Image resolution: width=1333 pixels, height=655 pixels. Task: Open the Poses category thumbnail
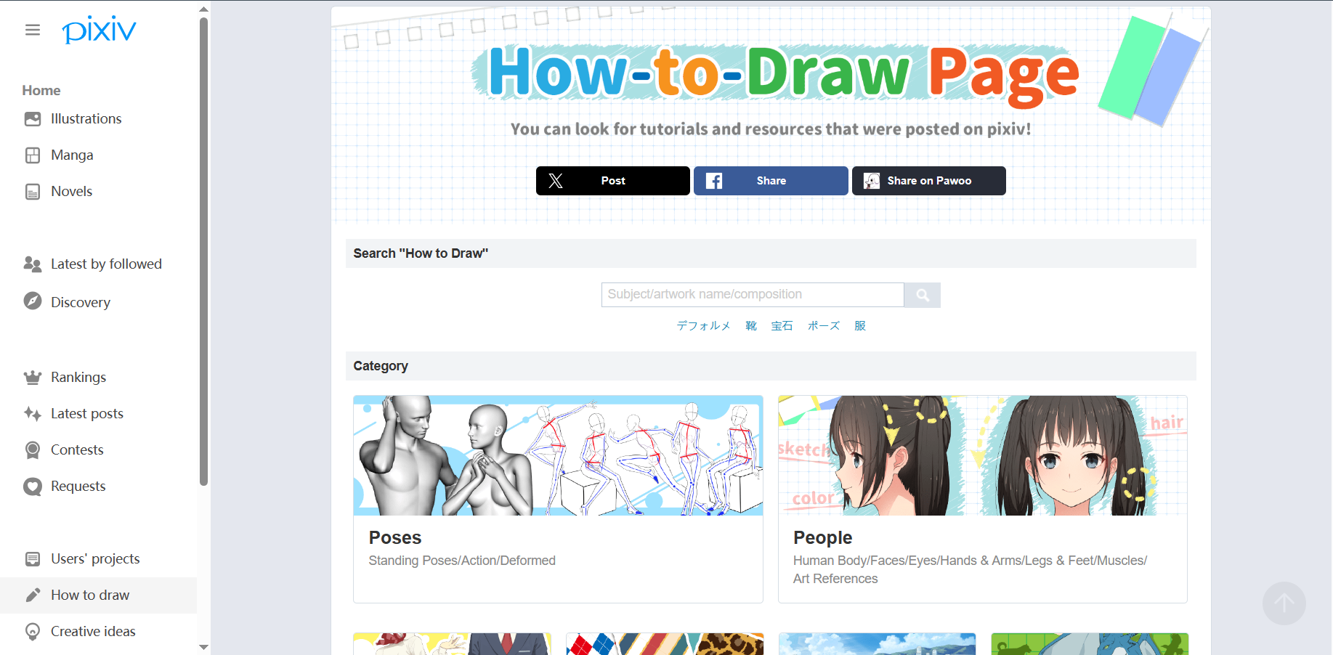point(558,455)
